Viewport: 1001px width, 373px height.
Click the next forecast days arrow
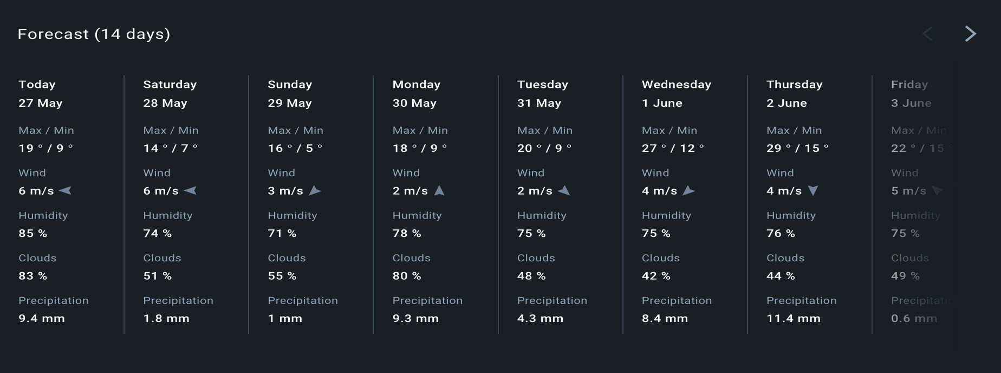click(x=970, y=34)
